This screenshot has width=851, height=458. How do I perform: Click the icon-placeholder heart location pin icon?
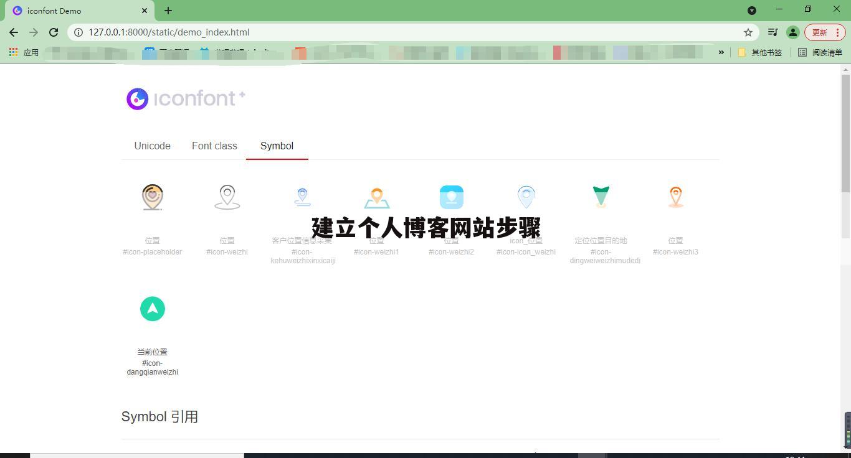(x=153, y=197)
